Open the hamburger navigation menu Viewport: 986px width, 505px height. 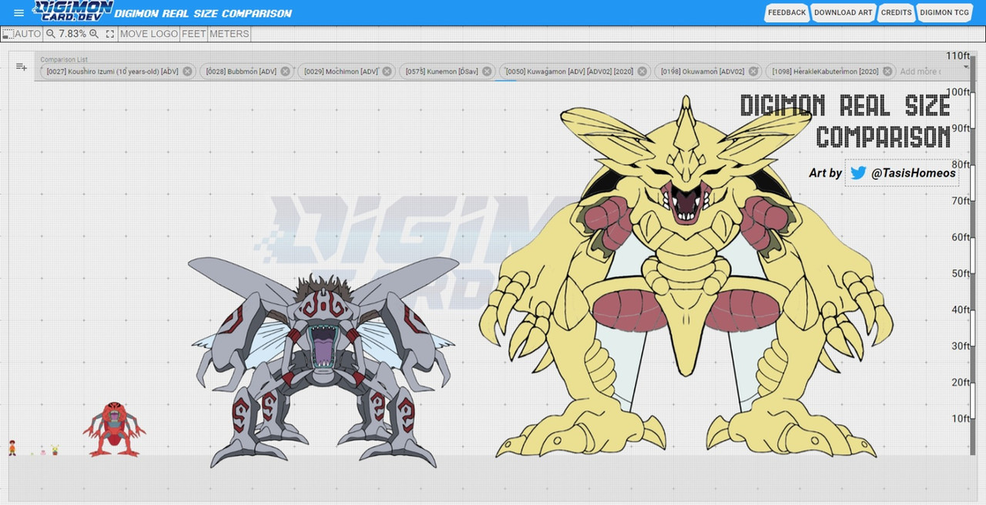(x=19, y=13)
